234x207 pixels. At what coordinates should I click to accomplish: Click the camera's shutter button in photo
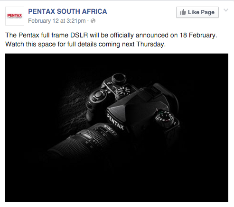point(98,95)
